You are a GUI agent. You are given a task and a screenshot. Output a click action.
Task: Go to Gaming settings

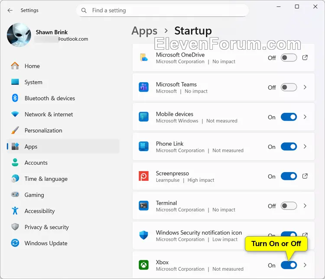coord(63,195)
